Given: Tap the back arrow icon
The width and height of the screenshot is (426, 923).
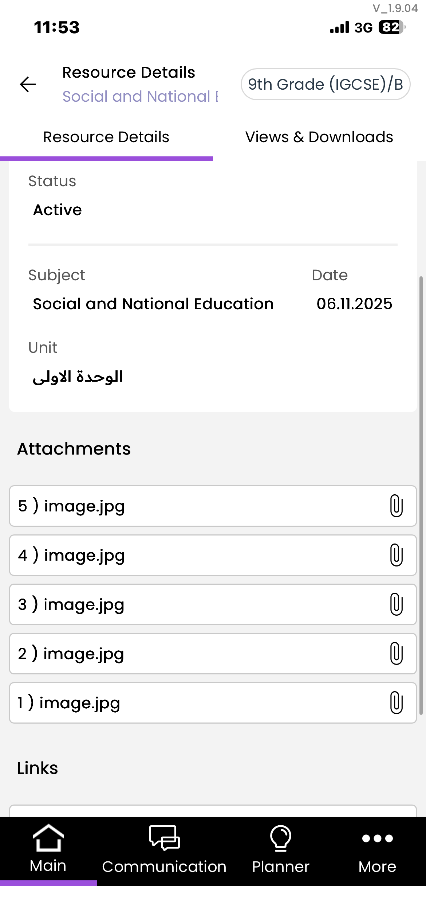Looking at the screenshot, I should [x=28, y=85].
